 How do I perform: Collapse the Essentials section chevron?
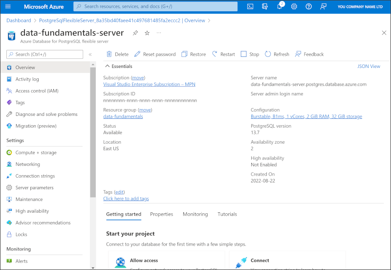tap(108, 66)
